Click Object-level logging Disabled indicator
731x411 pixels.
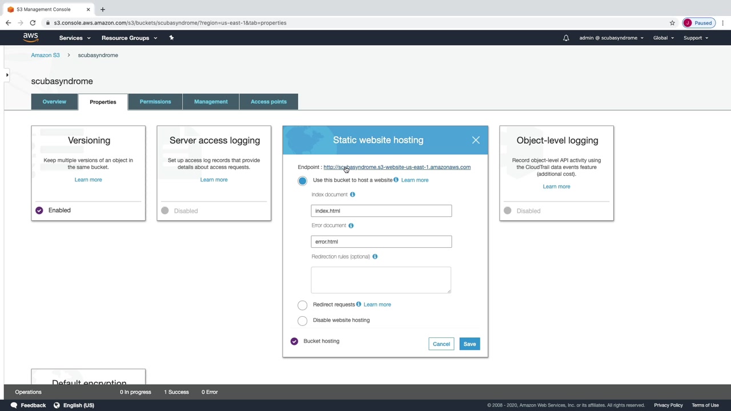[507, 211]
